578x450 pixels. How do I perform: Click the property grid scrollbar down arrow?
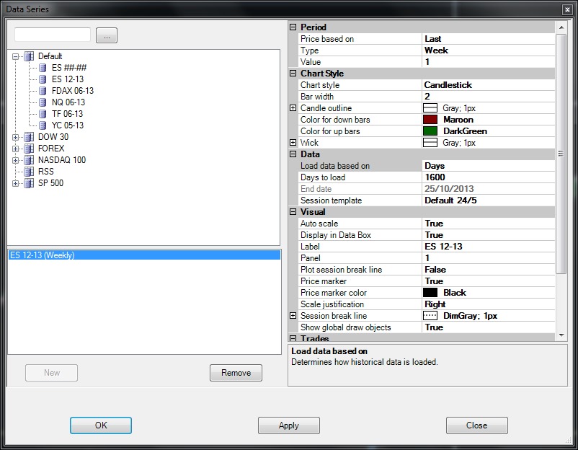[561, 335]
